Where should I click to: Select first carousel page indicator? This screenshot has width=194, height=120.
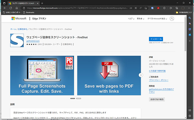click(x=73, y=99)
